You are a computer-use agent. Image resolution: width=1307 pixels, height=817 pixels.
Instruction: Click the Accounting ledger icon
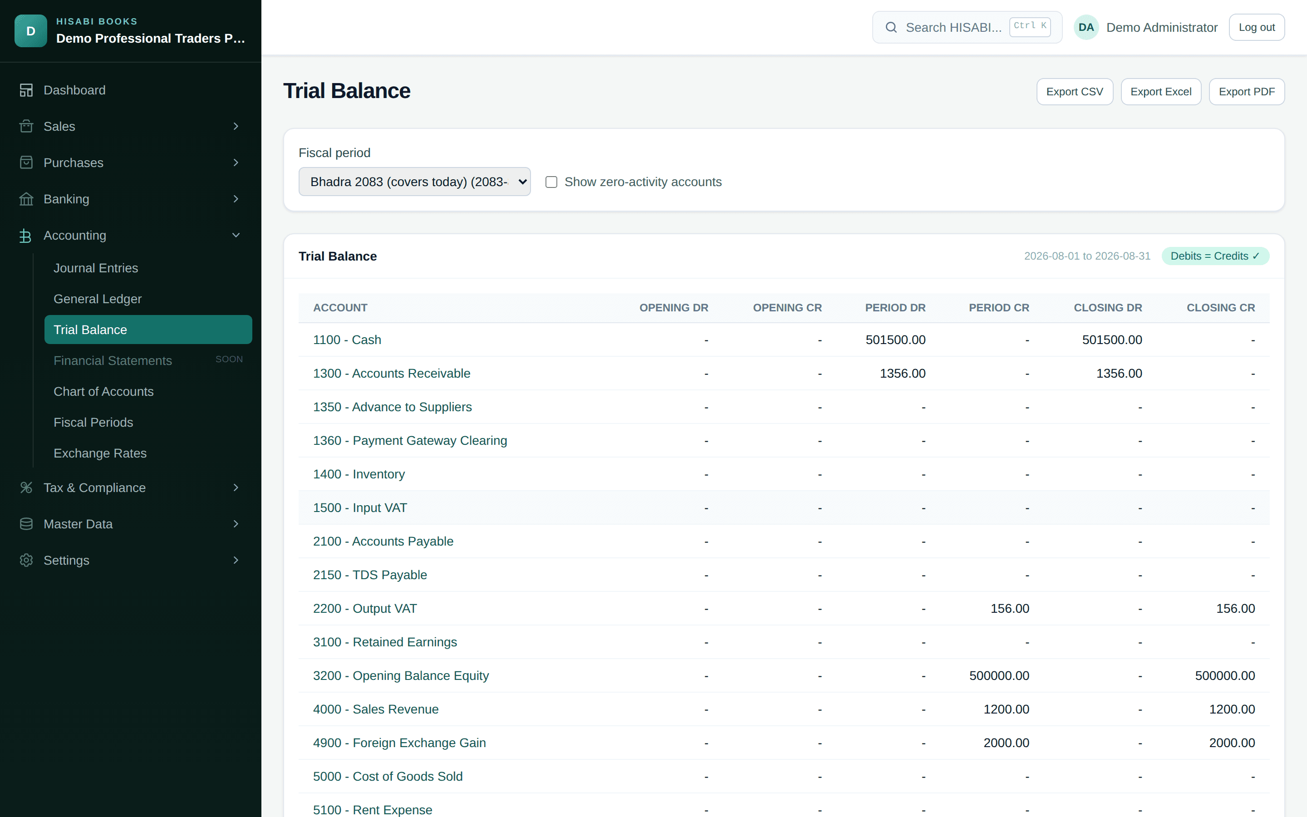pos(26,236)
